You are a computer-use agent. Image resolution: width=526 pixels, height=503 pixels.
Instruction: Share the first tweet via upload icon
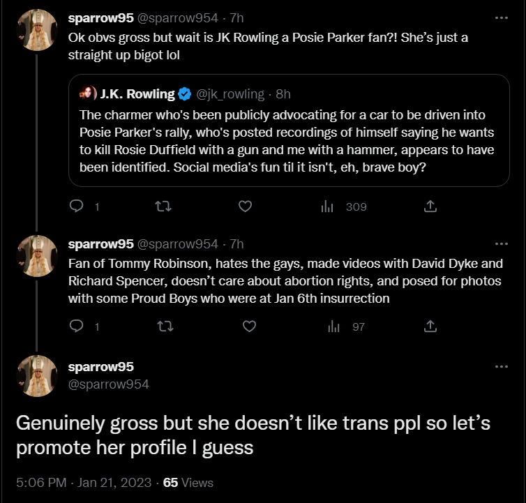tap(430, 206)
